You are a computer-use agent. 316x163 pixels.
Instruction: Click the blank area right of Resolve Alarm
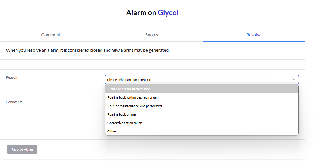171,149
